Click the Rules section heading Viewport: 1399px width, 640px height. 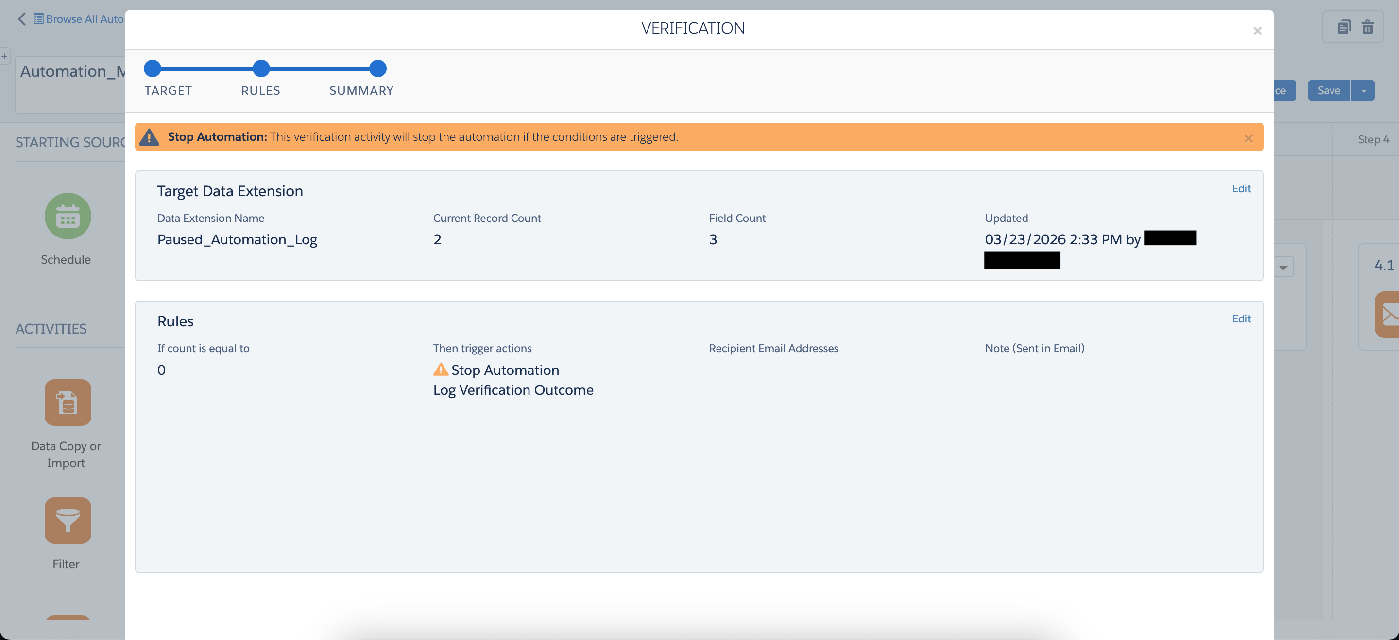click(x=175, y=321)
